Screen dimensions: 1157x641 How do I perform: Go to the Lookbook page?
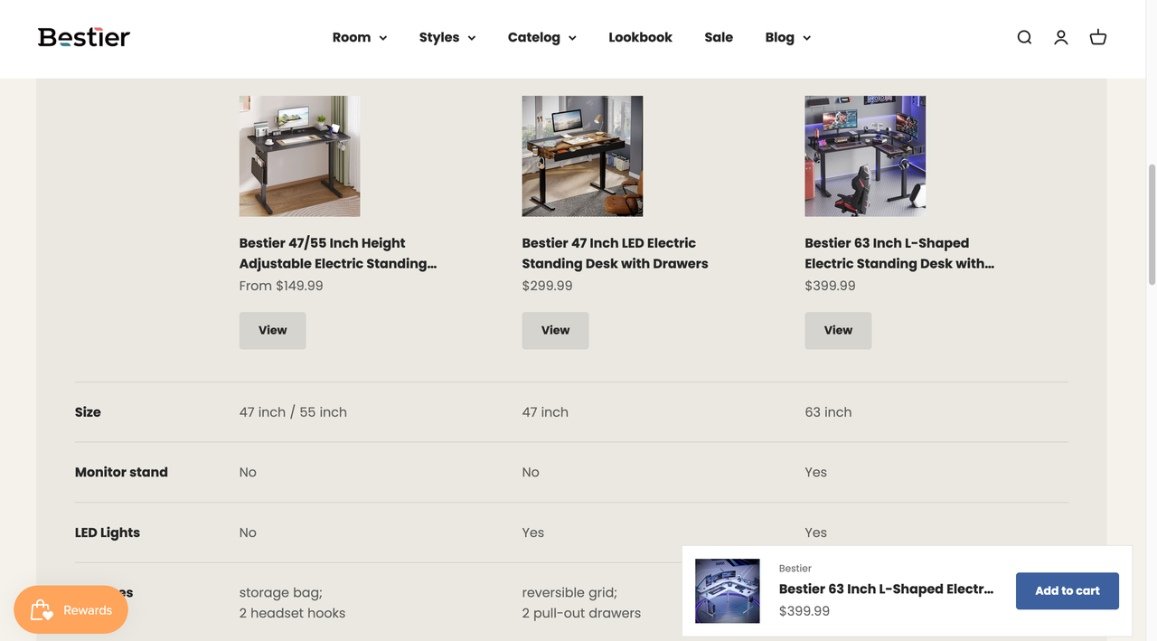640,37
